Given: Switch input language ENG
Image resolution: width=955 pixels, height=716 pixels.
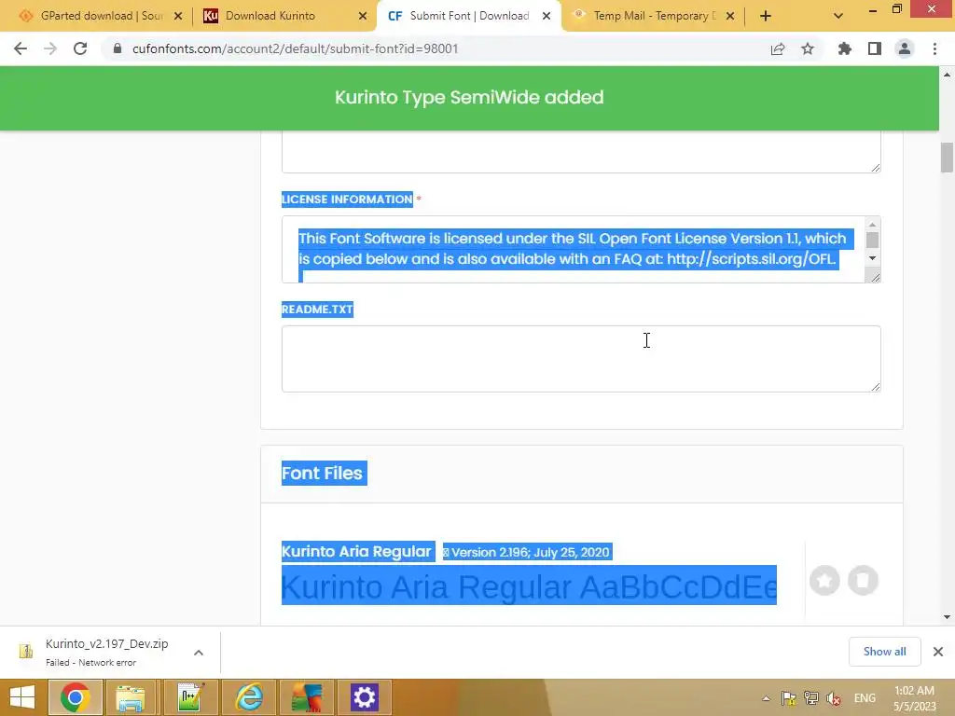Looking at the screenshot, I should click(x=865, y=698).
